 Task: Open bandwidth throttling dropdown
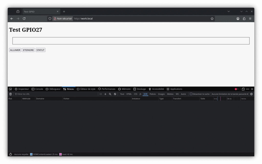pos(230,94)
